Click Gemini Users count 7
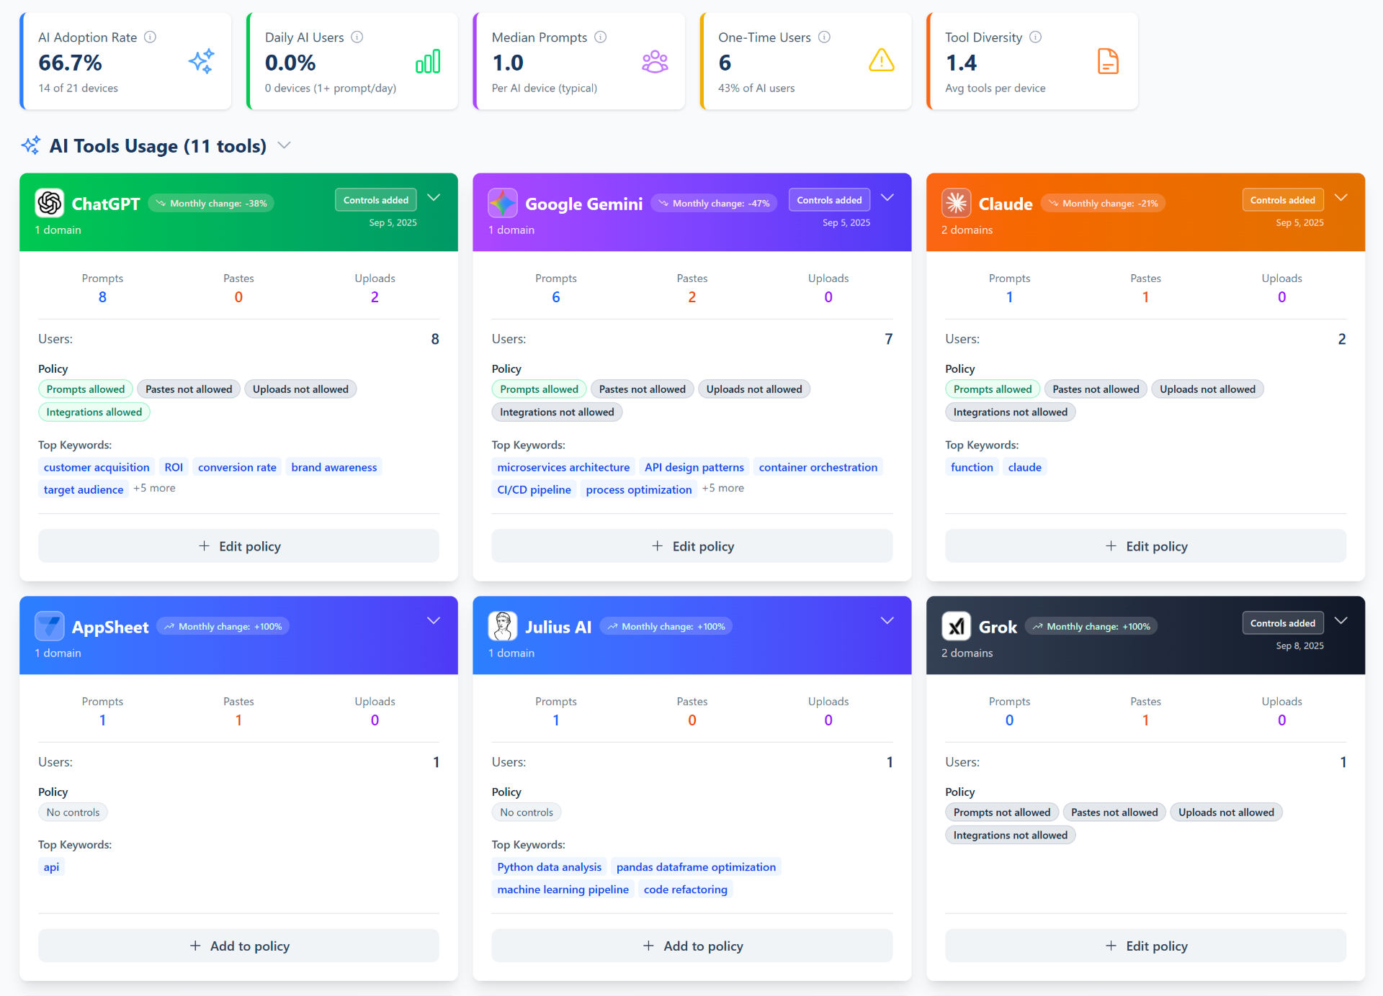 [888, 339]
